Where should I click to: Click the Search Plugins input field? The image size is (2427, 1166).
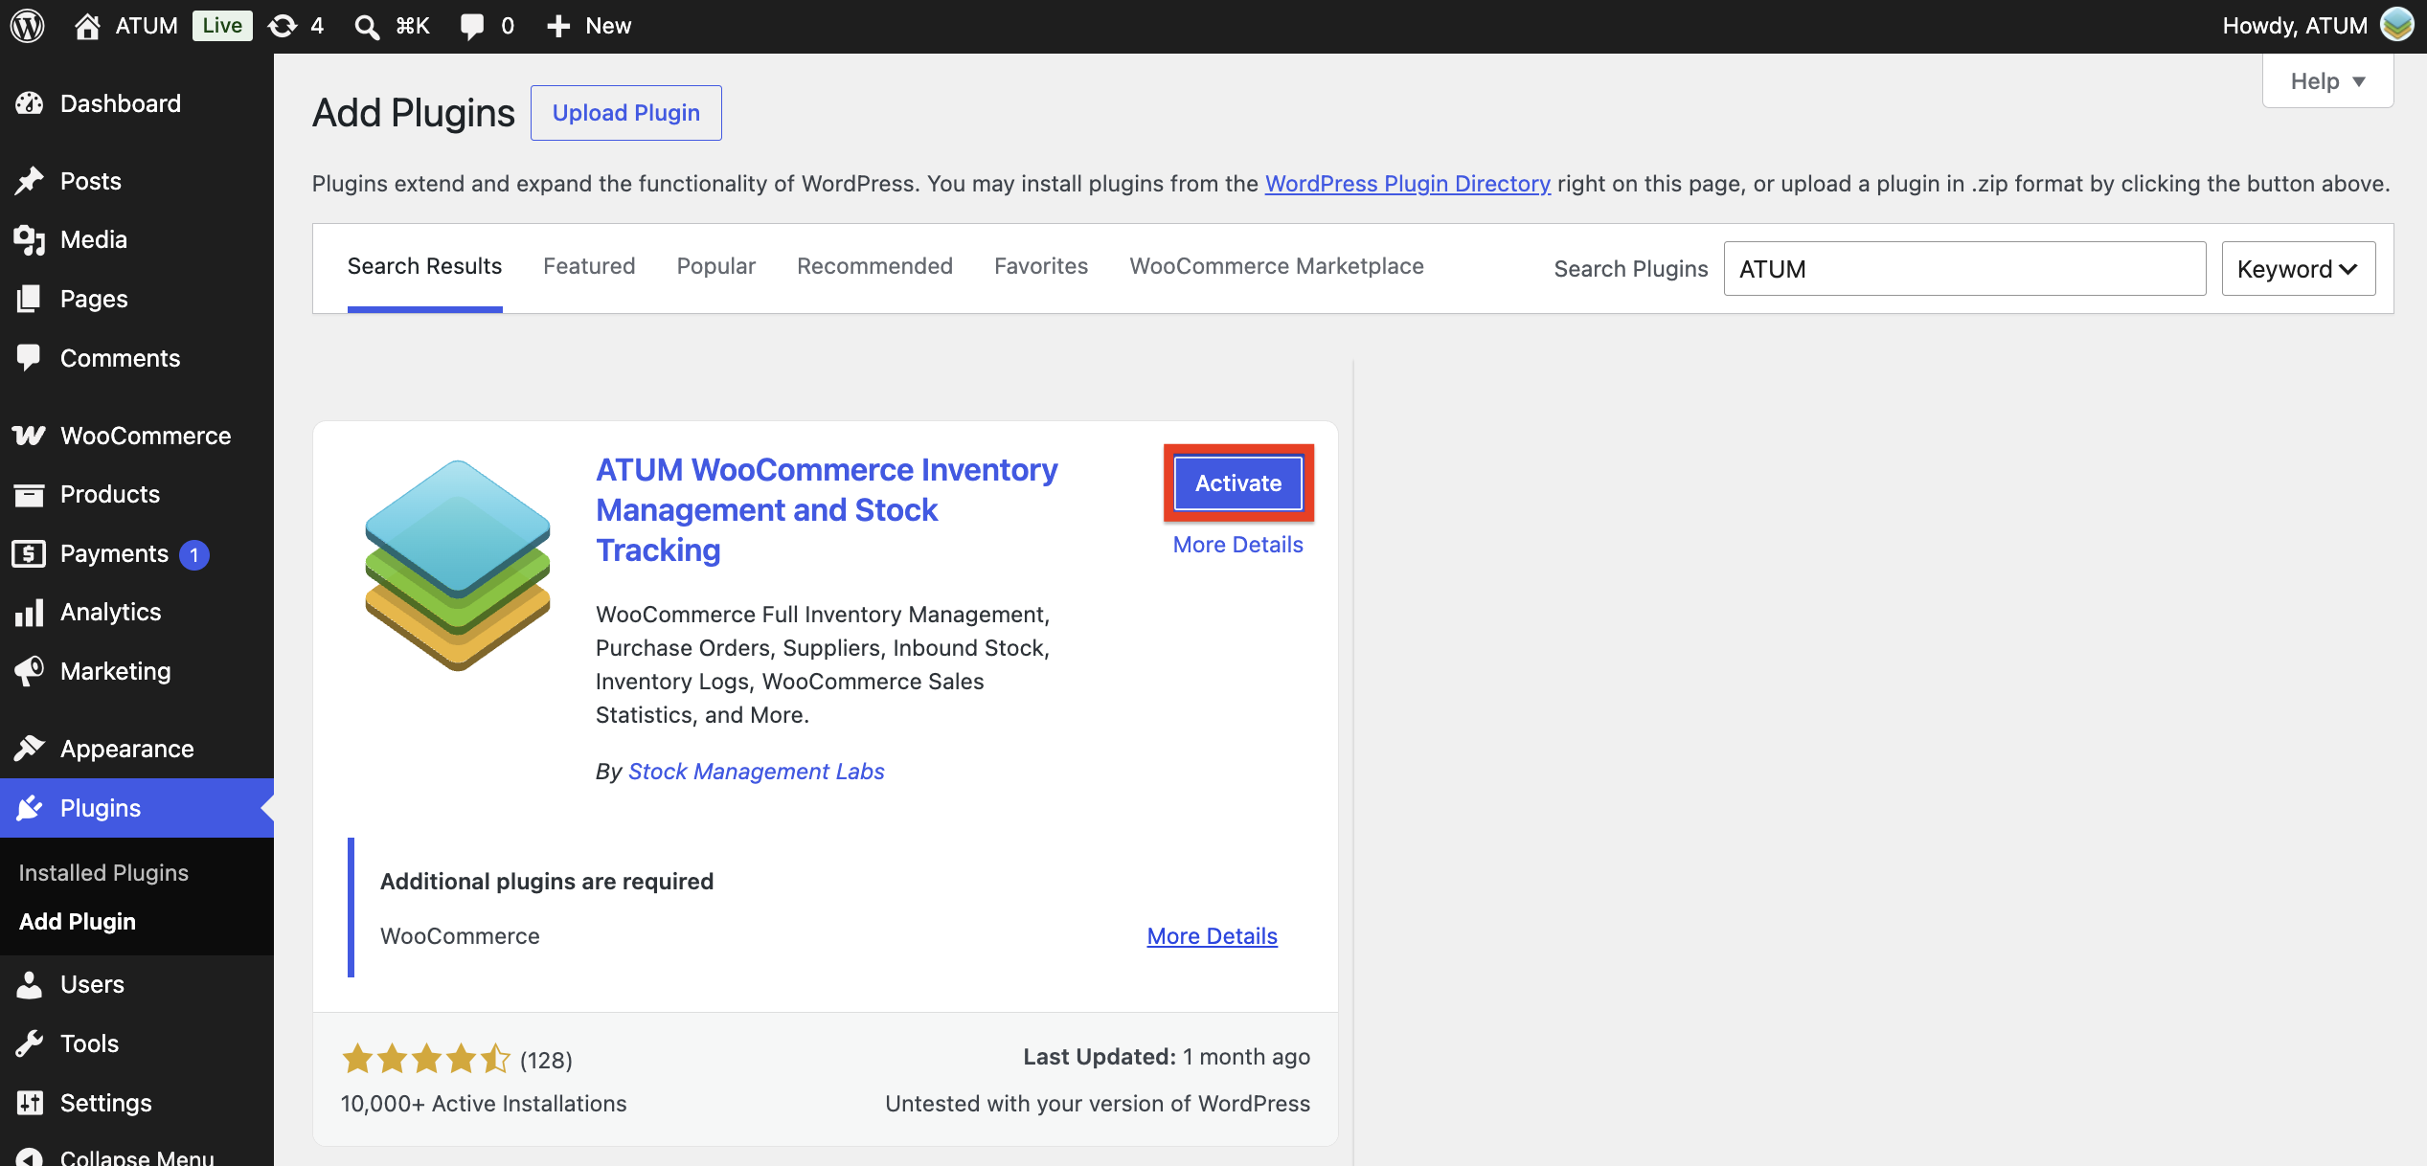point(1964,269)
